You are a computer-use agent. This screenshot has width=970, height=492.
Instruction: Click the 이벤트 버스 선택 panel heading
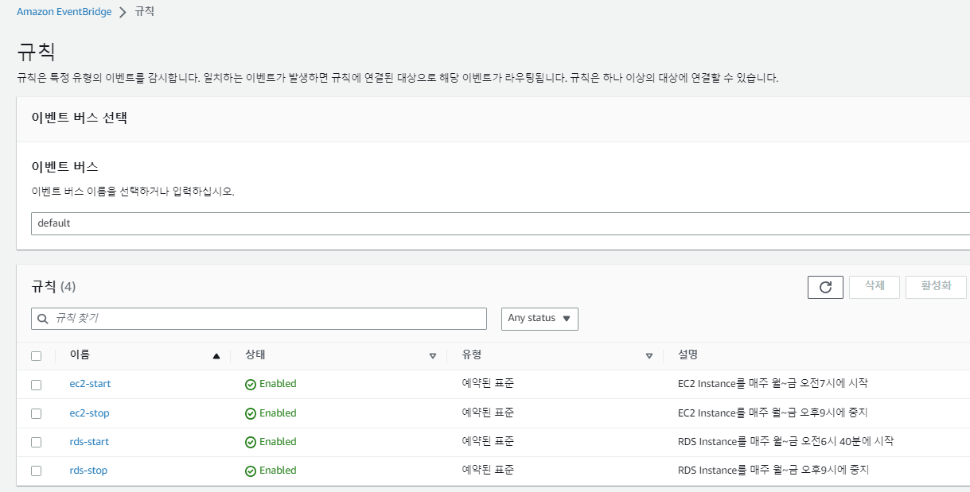coord(80,118)
